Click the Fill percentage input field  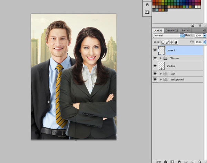(199, 42)
